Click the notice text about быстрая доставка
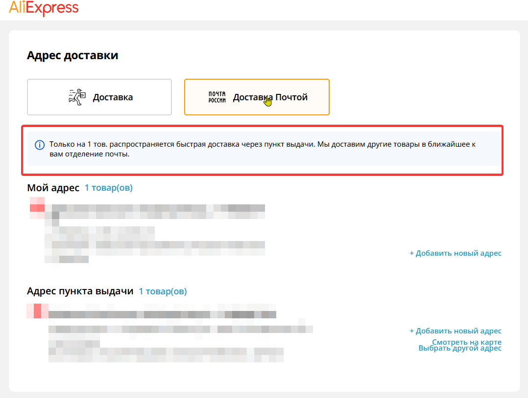 (x=263, y=149)
